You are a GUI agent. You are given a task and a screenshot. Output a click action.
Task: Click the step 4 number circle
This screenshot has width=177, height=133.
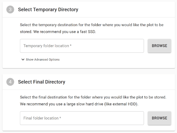(x=10, y=82)
